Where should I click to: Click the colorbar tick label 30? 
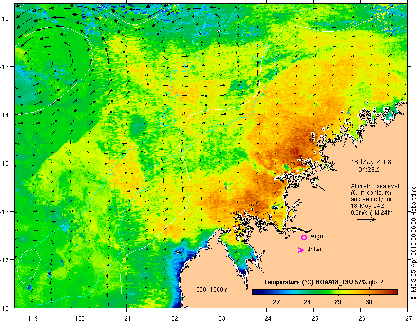pos(369,302)
